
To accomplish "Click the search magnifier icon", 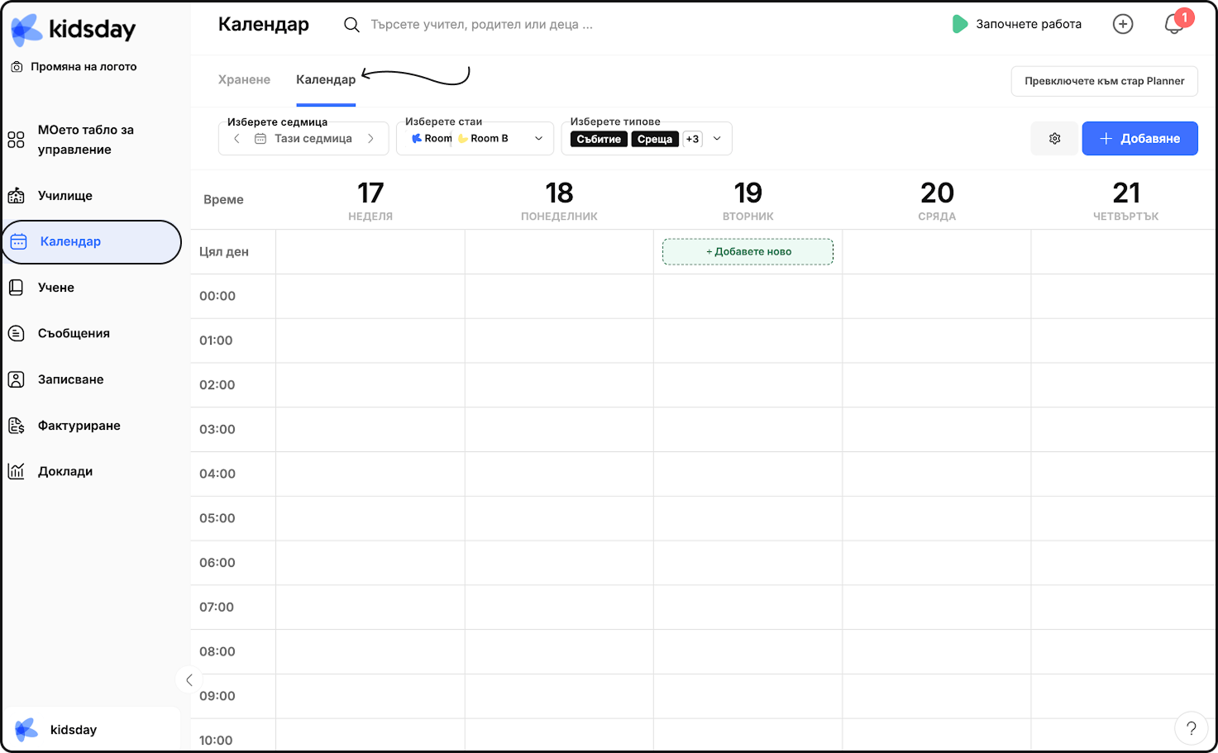I will [351, 25].
